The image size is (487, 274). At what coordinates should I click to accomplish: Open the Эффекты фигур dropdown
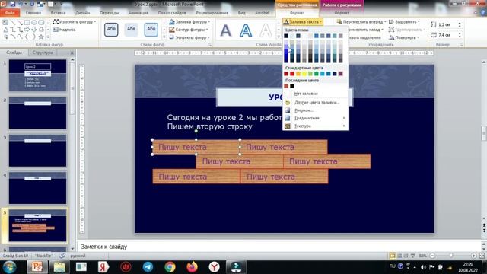point(189,37)
